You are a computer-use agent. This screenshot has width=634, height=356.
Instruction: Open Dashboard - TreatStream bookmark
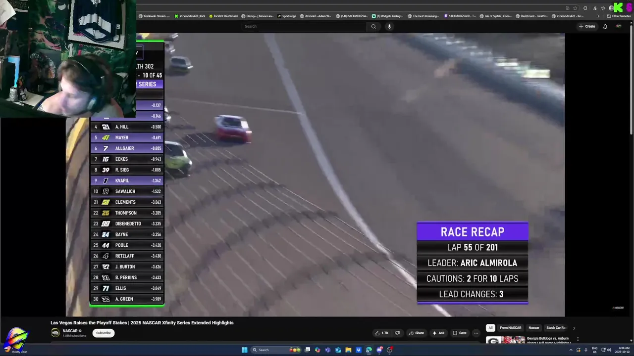531,16
